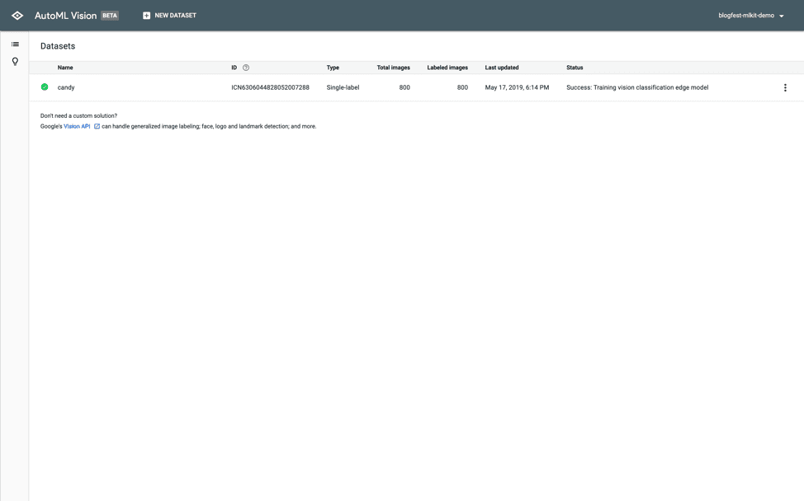Click the ID column header
804x501 pixels.
pos(234,68)
